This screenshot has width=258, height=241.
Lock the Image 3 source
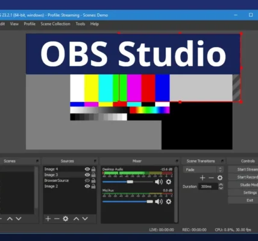[x=93, y=175]
